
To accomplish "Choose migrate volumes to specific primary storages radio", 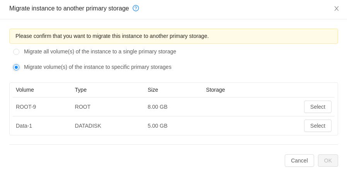I will pyautogui.click(x=16, y=67).
